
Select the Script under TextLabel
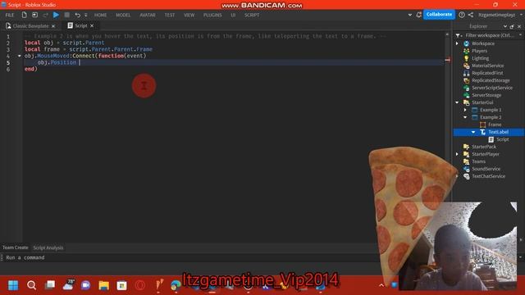[x=502, y=139]
